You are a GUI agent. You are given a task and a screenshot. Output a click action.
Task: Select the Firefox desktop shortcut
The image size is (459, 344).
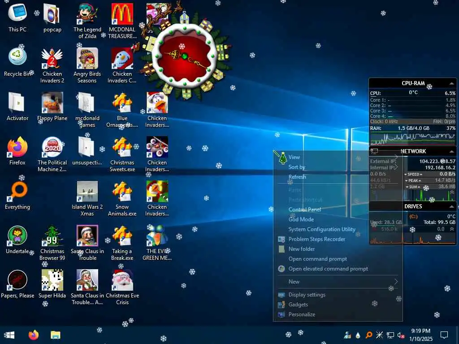coord(17,151)
